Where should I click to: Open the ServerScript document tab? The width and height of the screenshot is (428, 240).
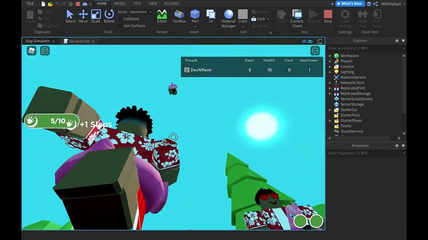[x=79, y=41]
